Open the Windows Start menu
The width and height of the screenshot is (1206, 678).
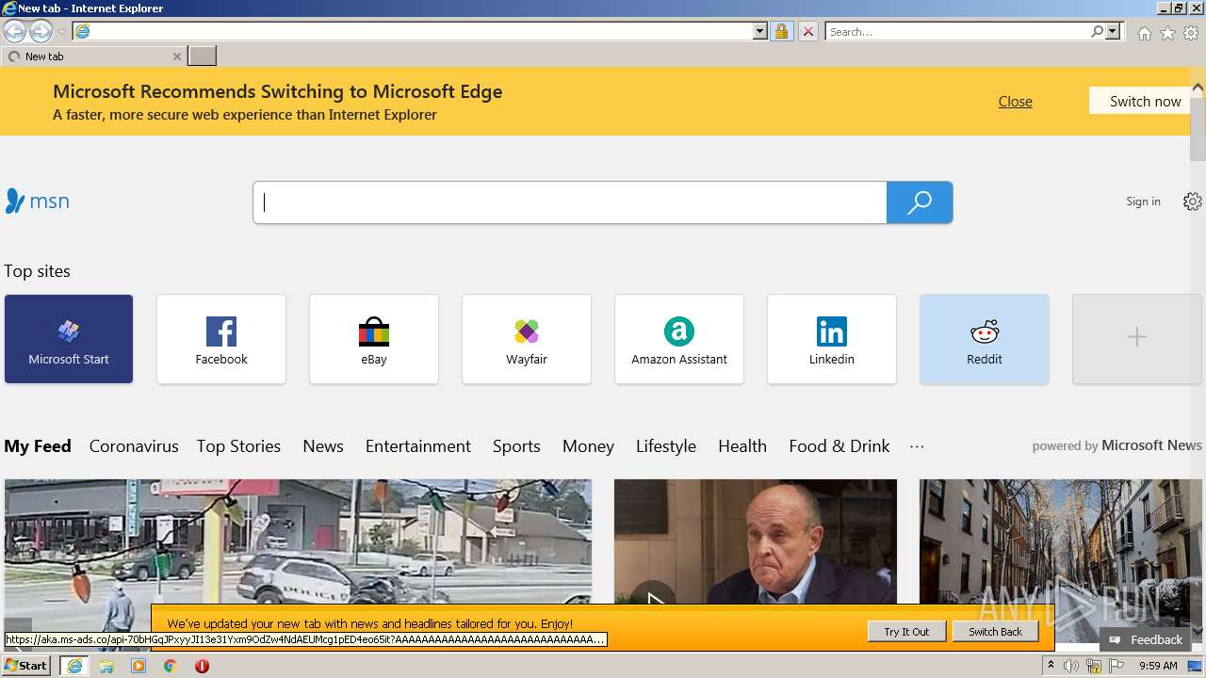25,666
